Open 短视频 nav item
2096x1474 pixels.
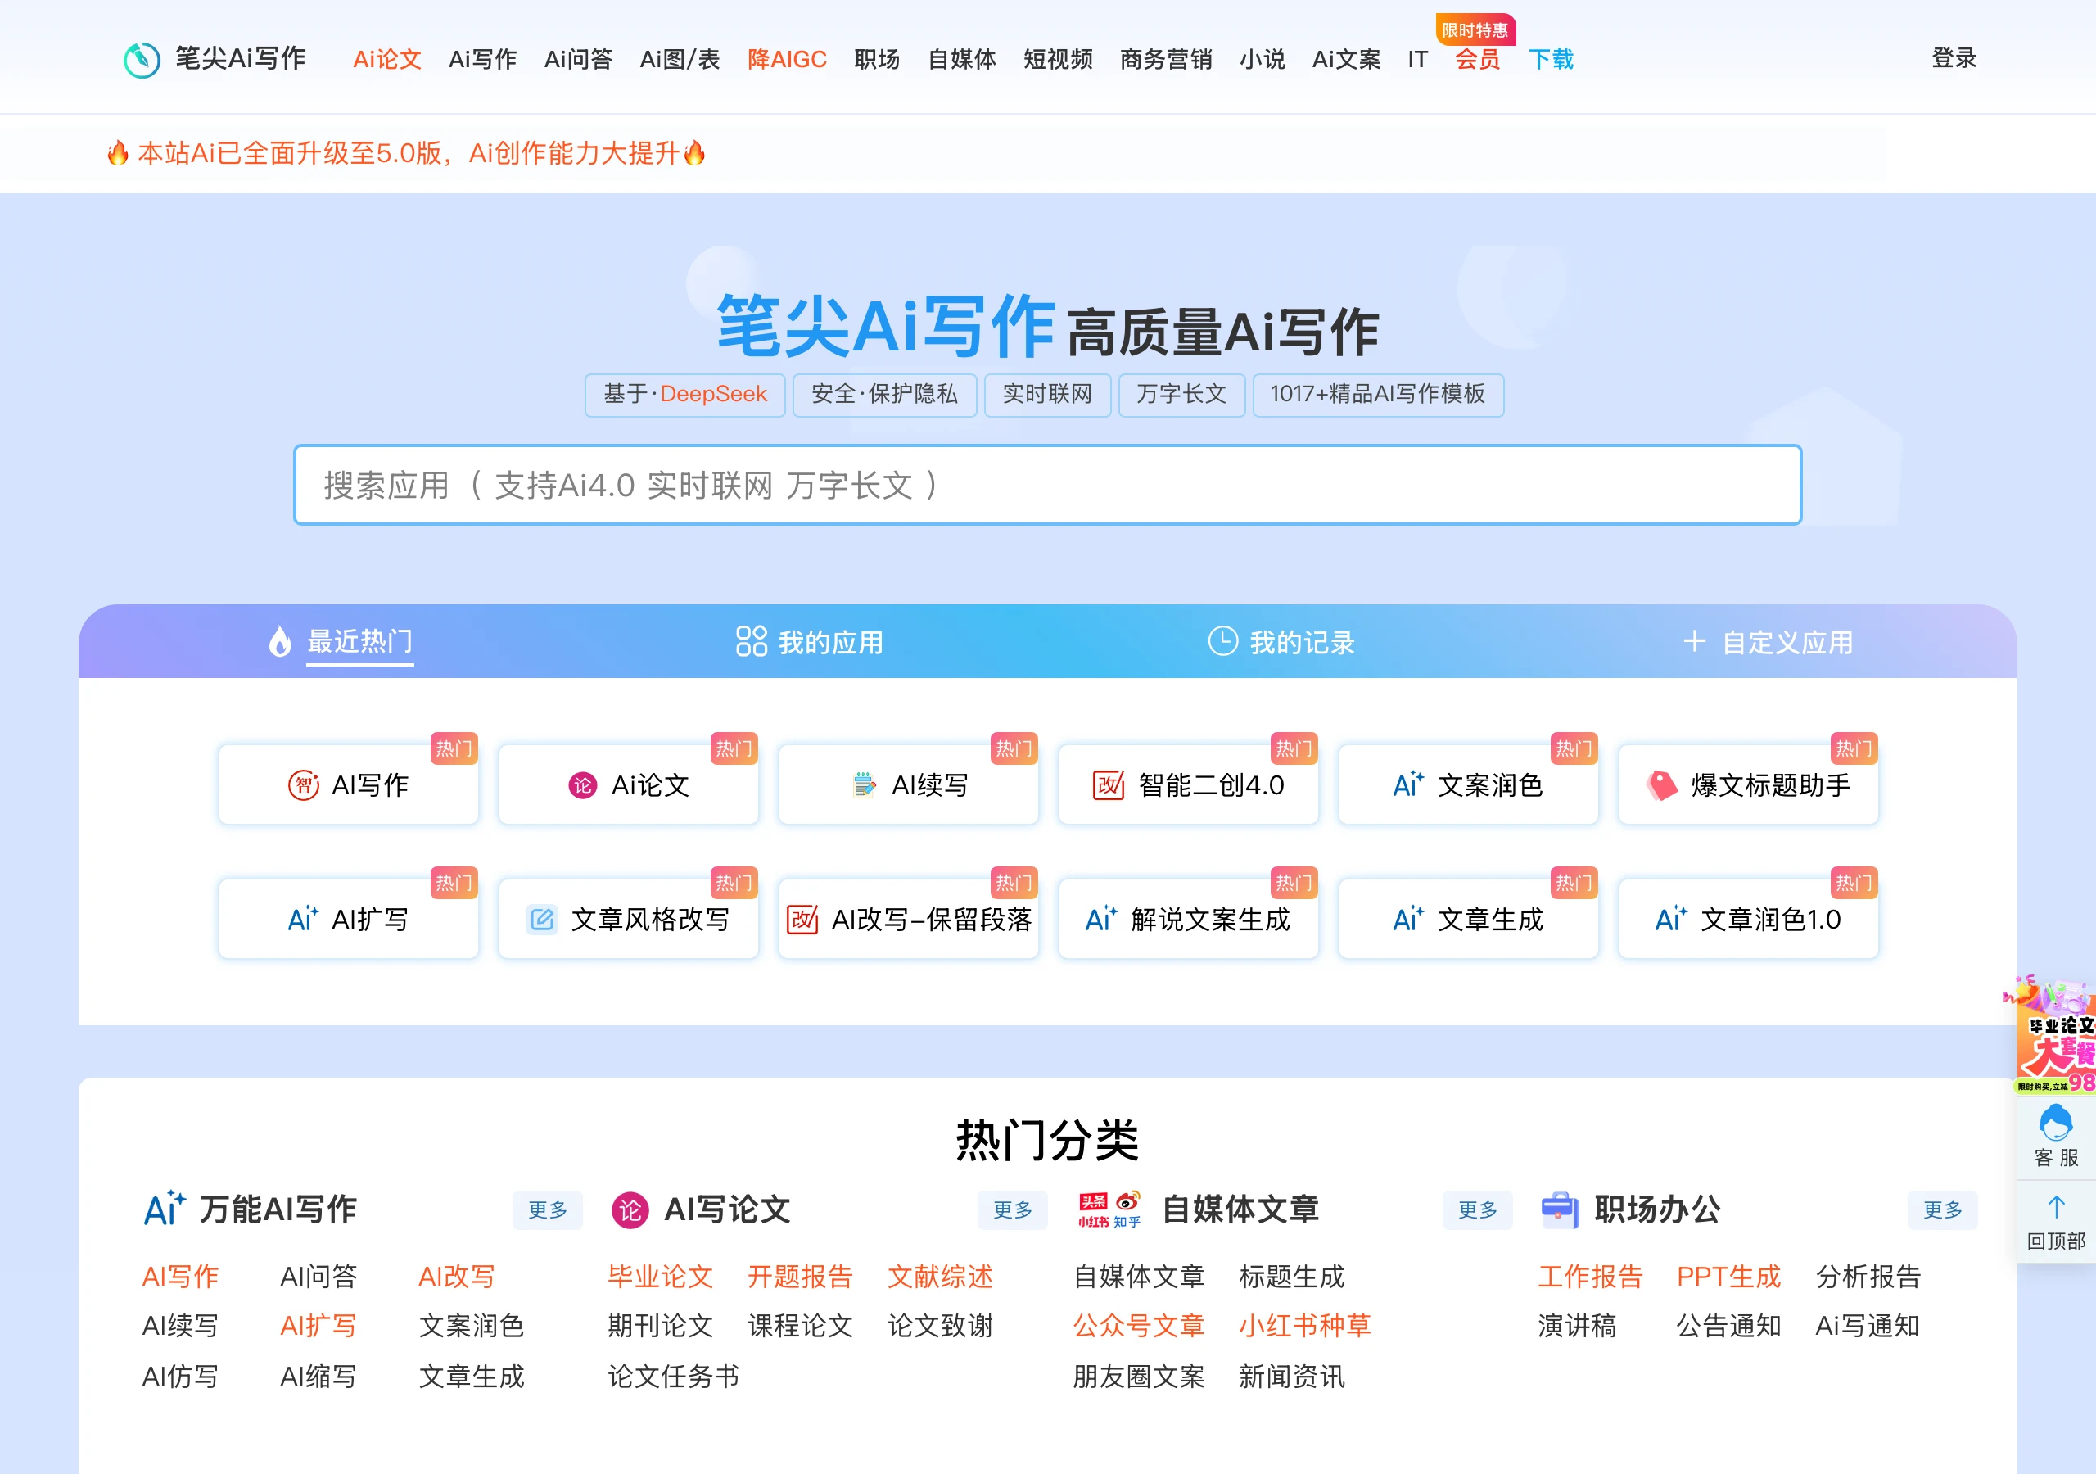point(1058,59)
